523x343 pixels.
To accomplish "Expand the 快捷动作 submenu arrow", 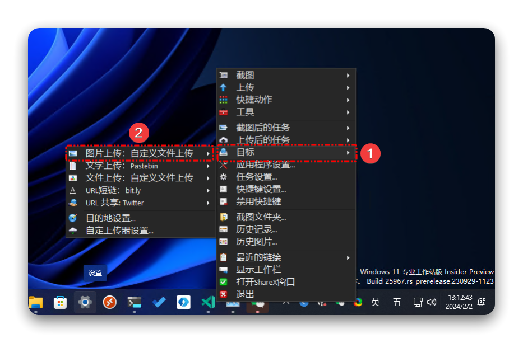I will (348, 100).
